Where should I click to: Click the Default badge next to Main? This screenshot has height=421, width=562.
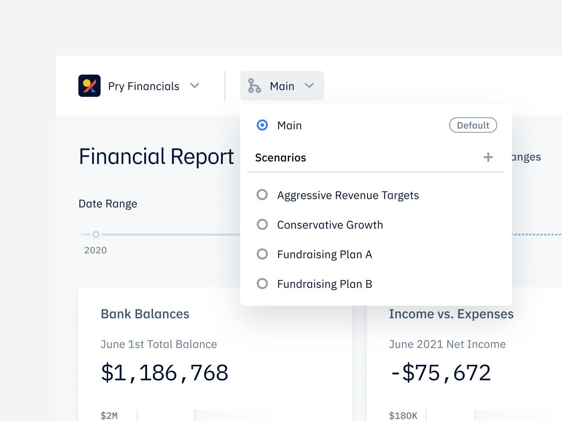[x=473, y=125]
